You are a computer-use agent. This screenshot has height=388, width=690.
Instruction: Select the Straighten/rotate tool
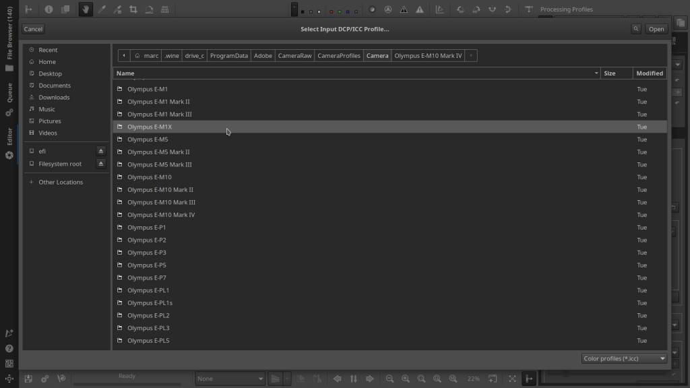tap(149, 9)
